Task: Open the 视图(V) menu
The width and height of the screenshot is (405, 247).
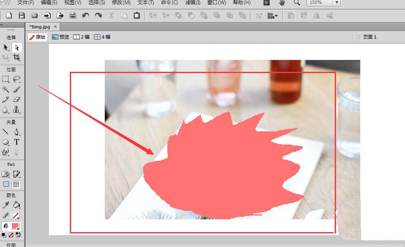Action: tap(72, 3)
